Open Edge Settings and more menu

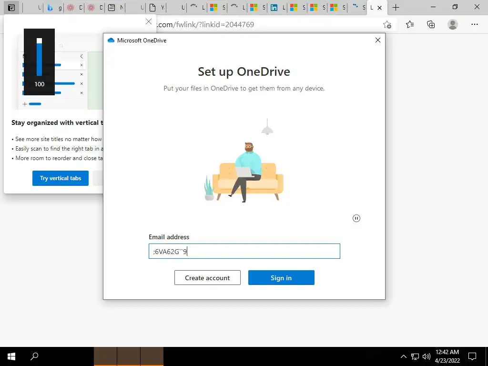(x=474, y=24)
